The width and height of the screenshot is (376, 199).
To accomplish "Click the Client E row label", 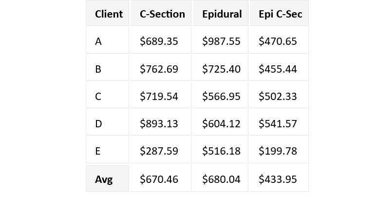I will [98, 151].
